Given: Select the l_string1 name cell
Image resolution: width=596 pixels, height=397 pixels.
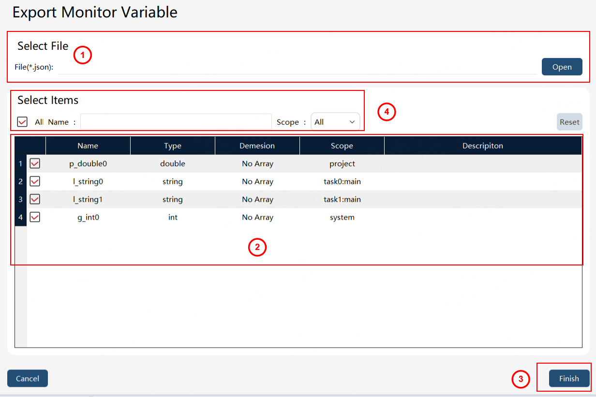Looking at the screenshot, I should click(x=88, y=199).
